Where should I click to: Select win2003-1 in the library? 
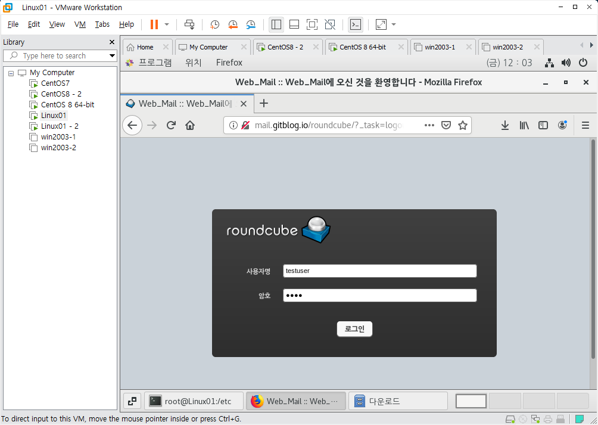58,137
